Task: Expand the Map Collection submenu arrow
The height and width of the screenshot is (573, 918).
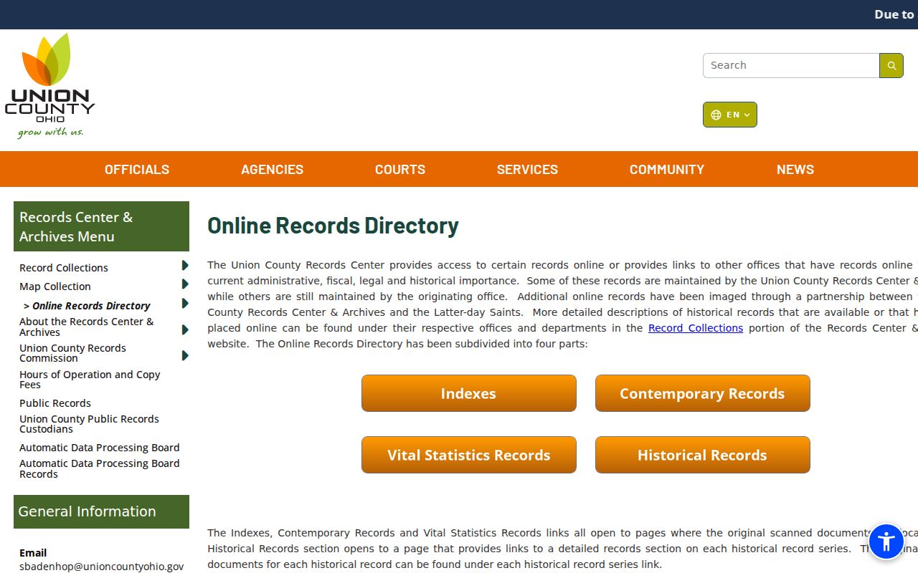Action: 185,284
